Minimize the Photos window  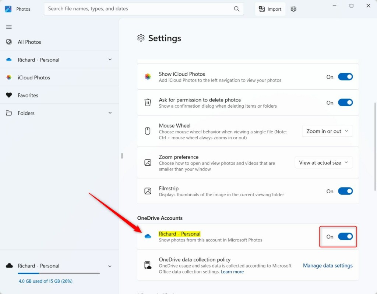[x=334, y=6]
